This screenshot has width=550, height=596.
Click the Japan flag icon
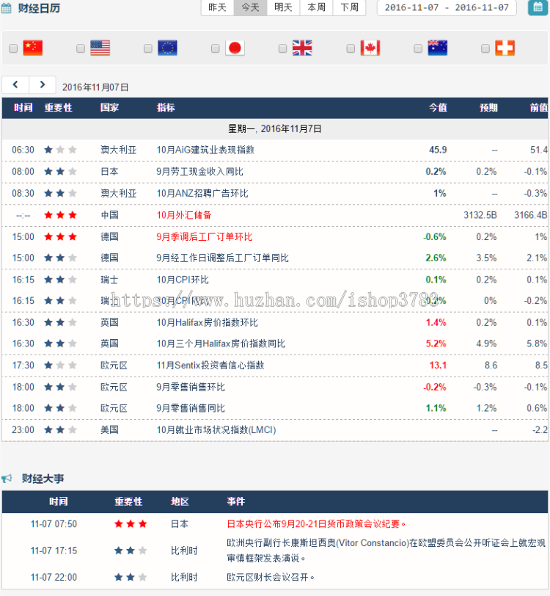(235, 48)
